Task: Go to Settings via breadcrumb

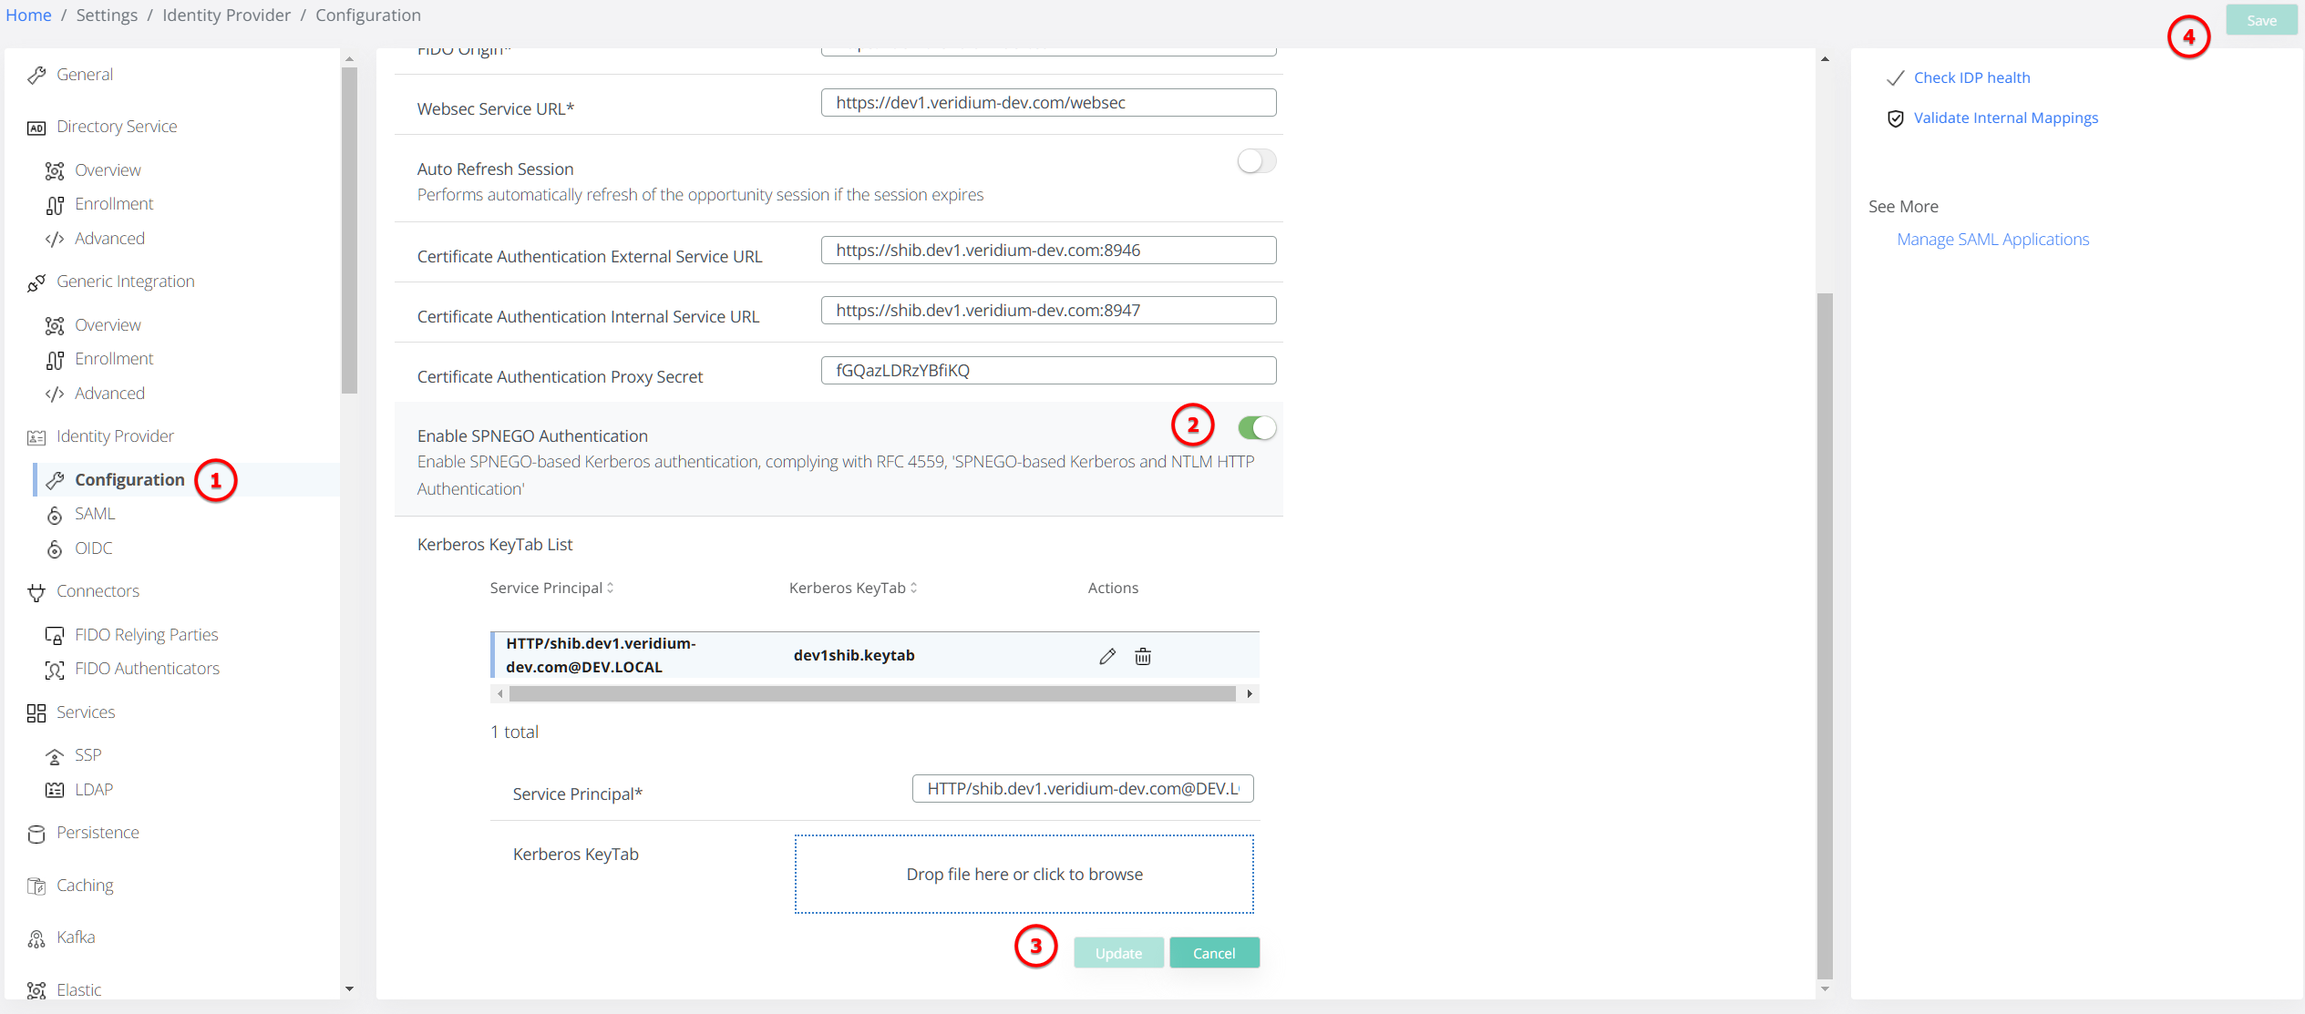Action: point(107,15)
